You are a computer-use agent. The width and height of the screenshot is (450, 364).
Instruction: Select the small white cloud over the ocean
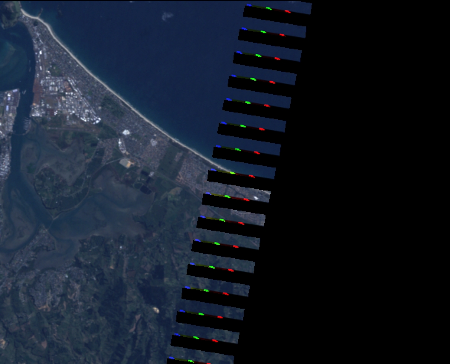(x=167, y=16)
